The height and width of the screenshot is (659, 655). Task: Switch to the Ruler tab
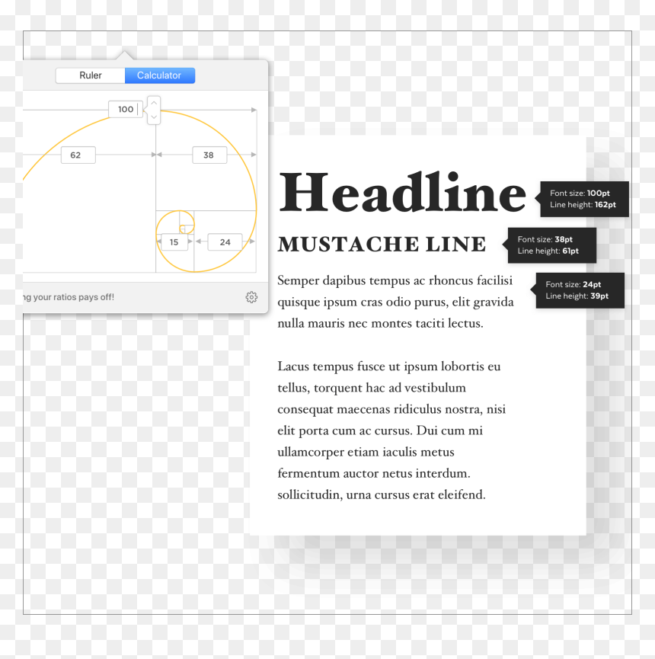click(91, 75)
